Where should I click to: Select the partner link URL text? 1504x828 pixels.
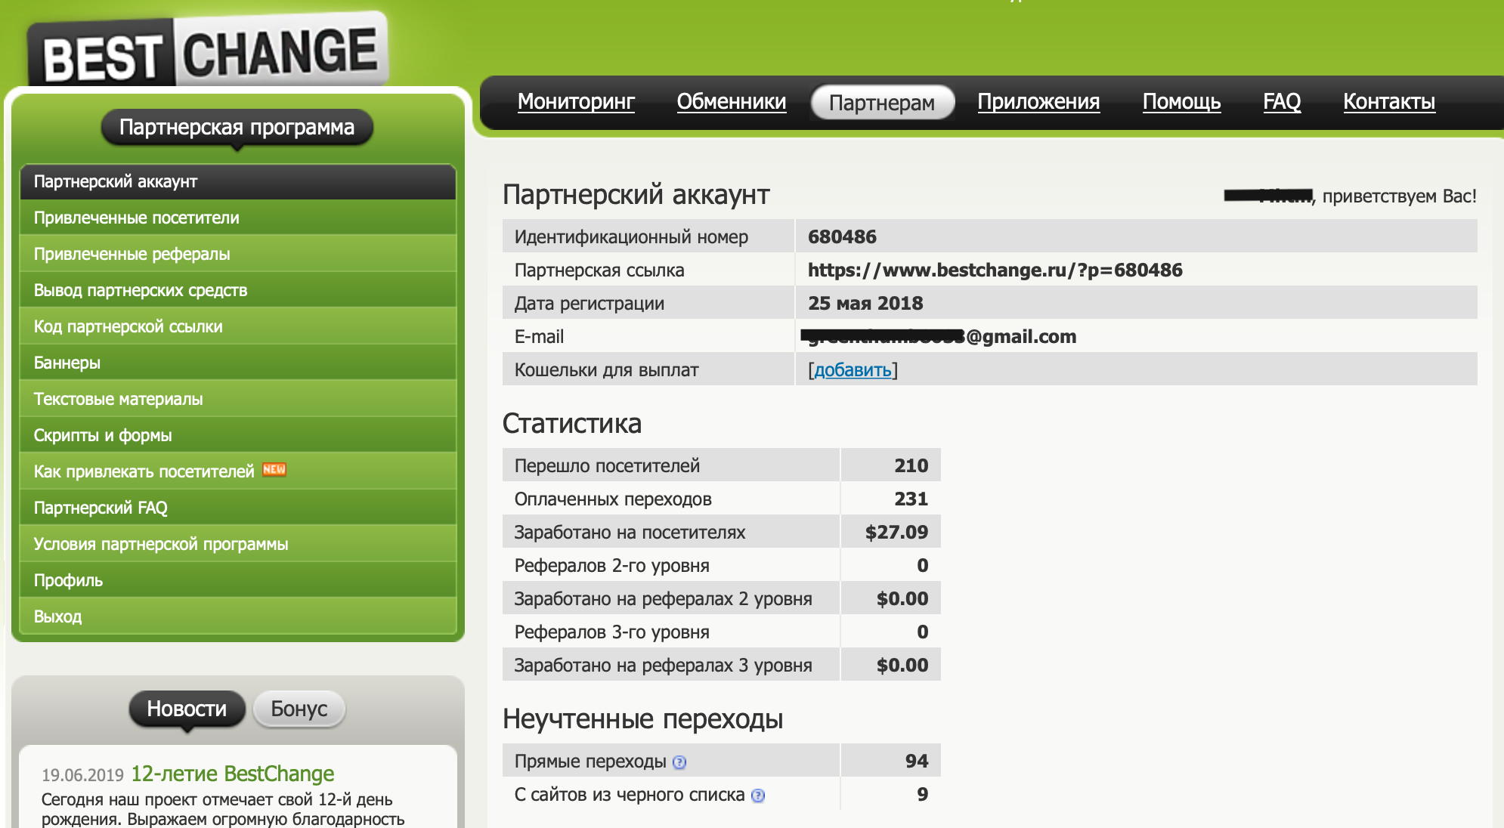[995, 270]
